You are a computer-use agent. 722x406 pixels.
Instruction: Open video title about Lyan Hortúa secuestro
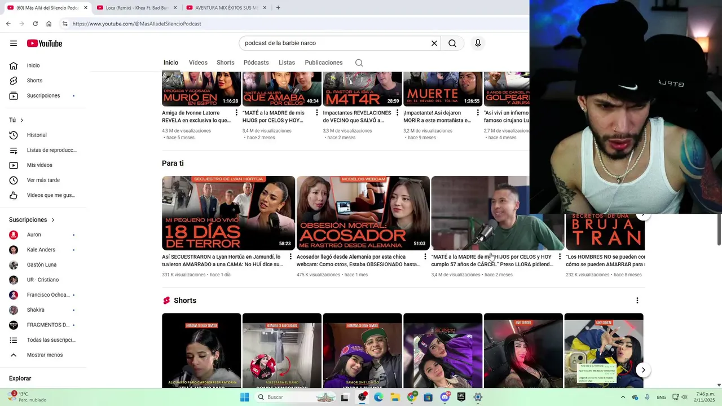222,261
